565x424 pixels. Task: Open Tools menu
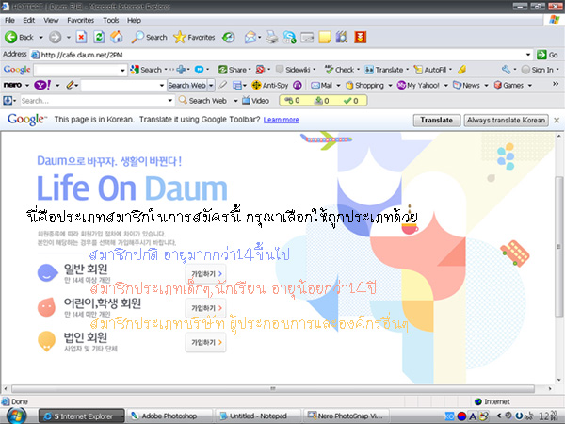click(x=110, y=20)
